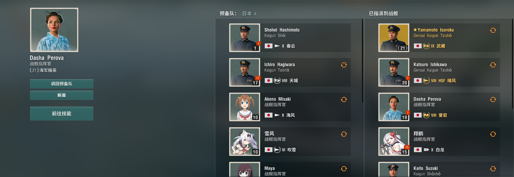
Task: Click swap icon for Akeno Misaki
Action: pyautogui.click(x=344, y=100)
